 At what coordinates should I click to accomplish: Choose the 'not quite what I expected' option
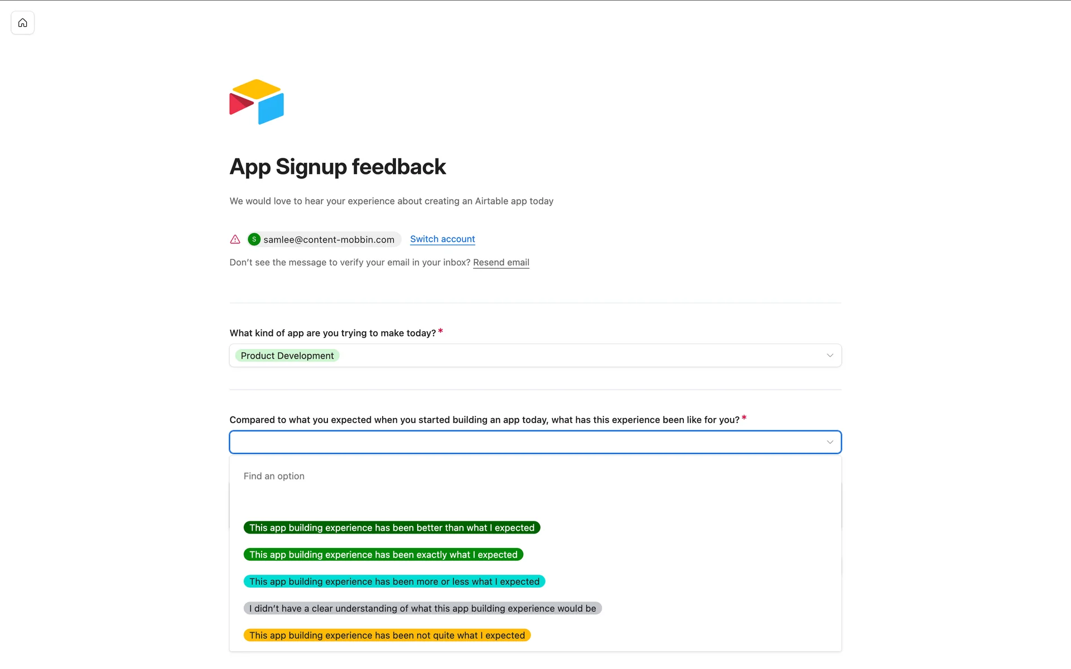[x=387, y=636]
